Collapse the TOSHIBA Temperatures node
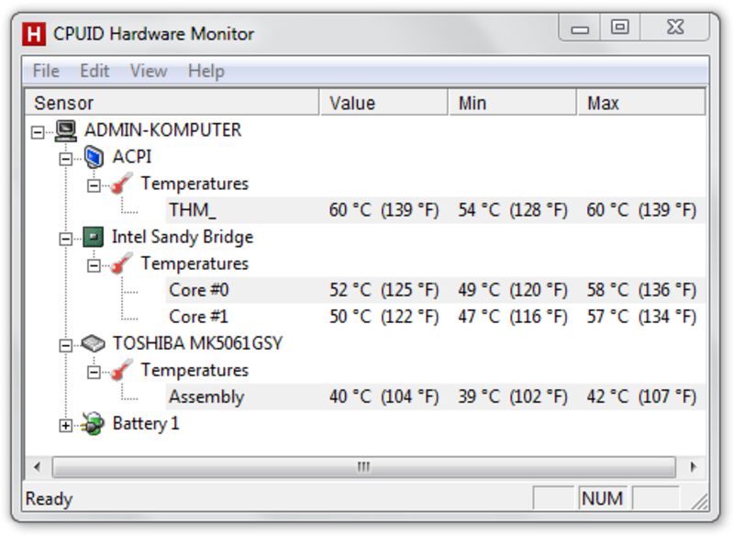 pos(94,373)
